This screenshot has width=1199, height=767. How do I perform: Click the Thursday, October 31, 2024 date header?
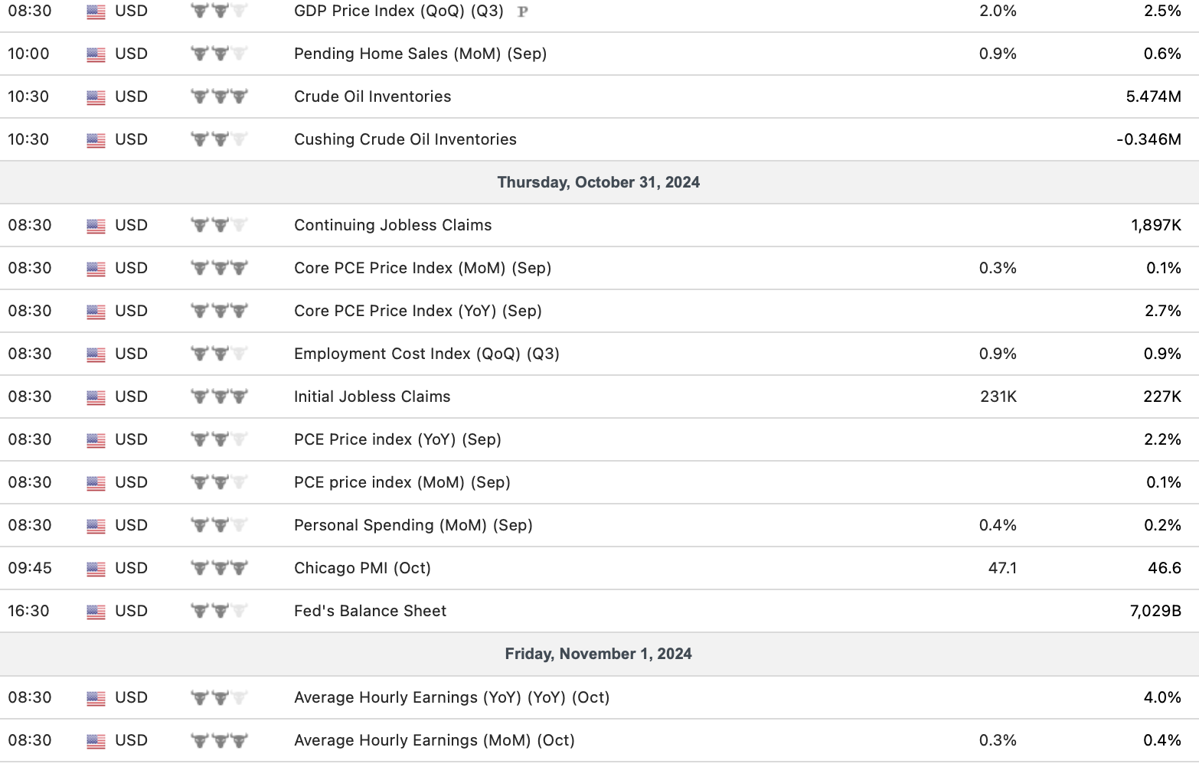pyautogui.click(x=598, y=182)
